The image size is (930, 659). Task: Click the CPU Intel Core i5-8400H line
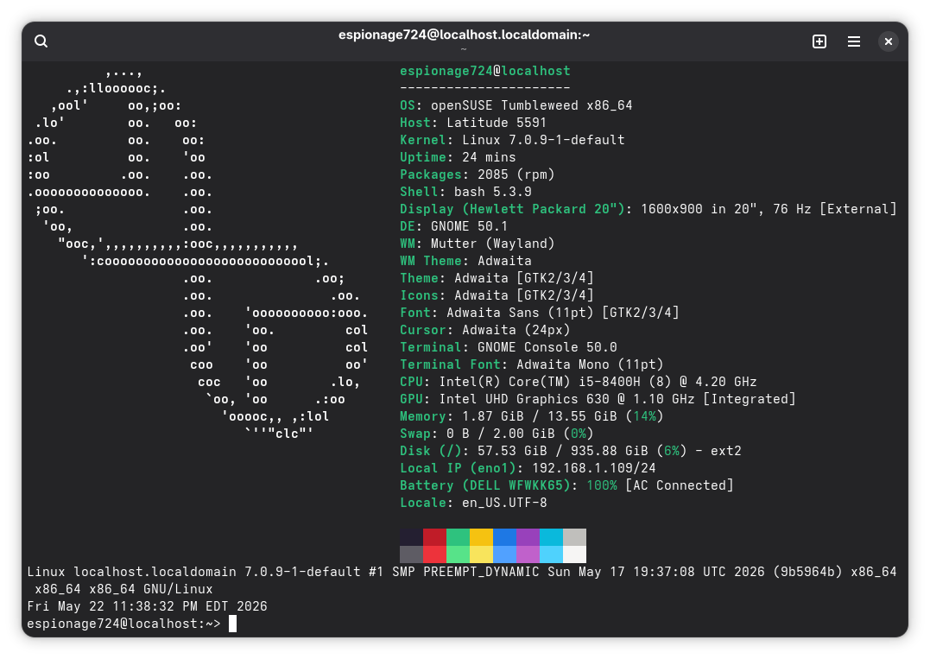579,382
